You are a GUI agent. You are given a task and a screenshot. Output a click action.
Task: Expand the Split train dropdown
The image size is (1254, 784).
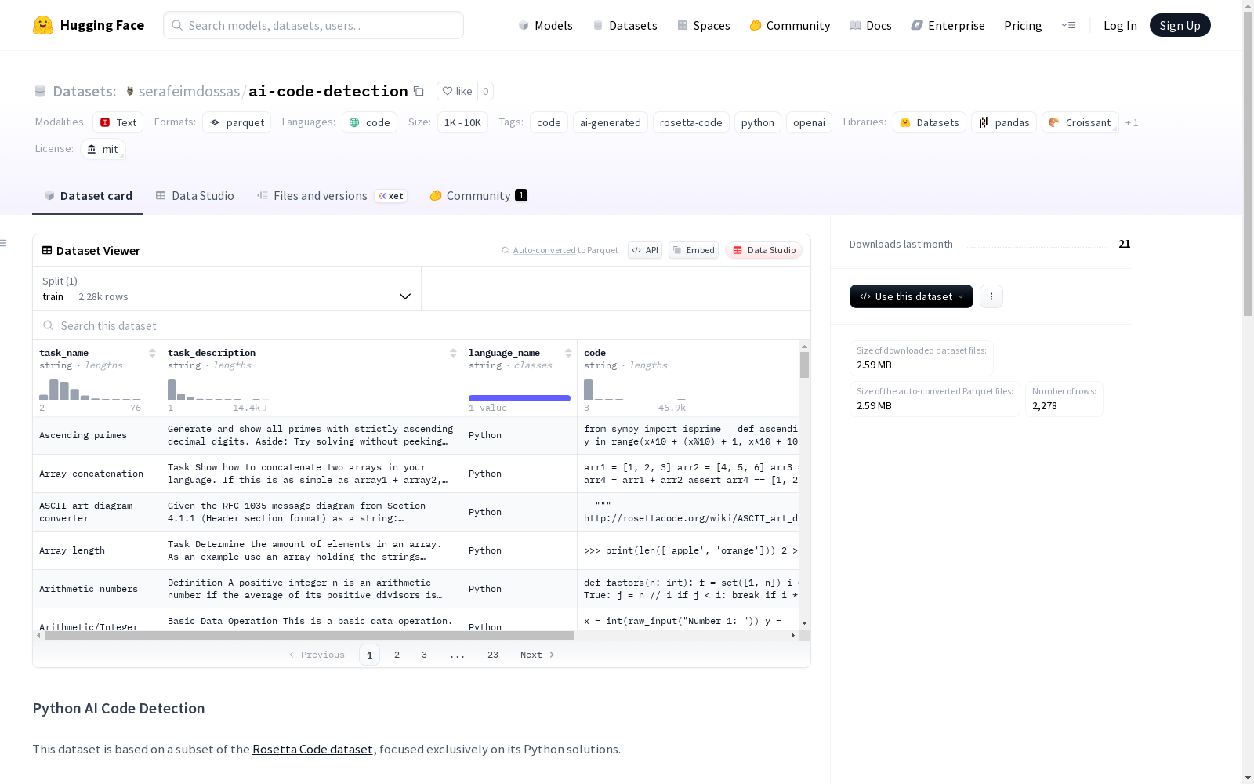click(227, 289)
